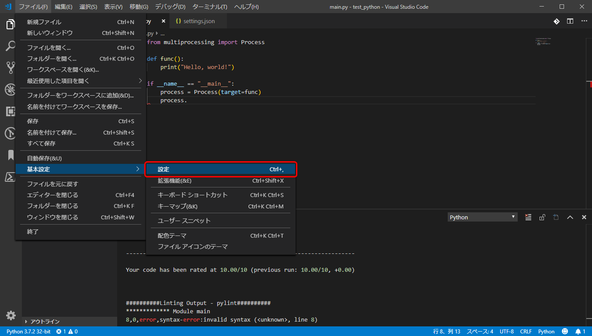Toggle the output lock scroll icon
592x336 pixels.
[x=542, y=217]
